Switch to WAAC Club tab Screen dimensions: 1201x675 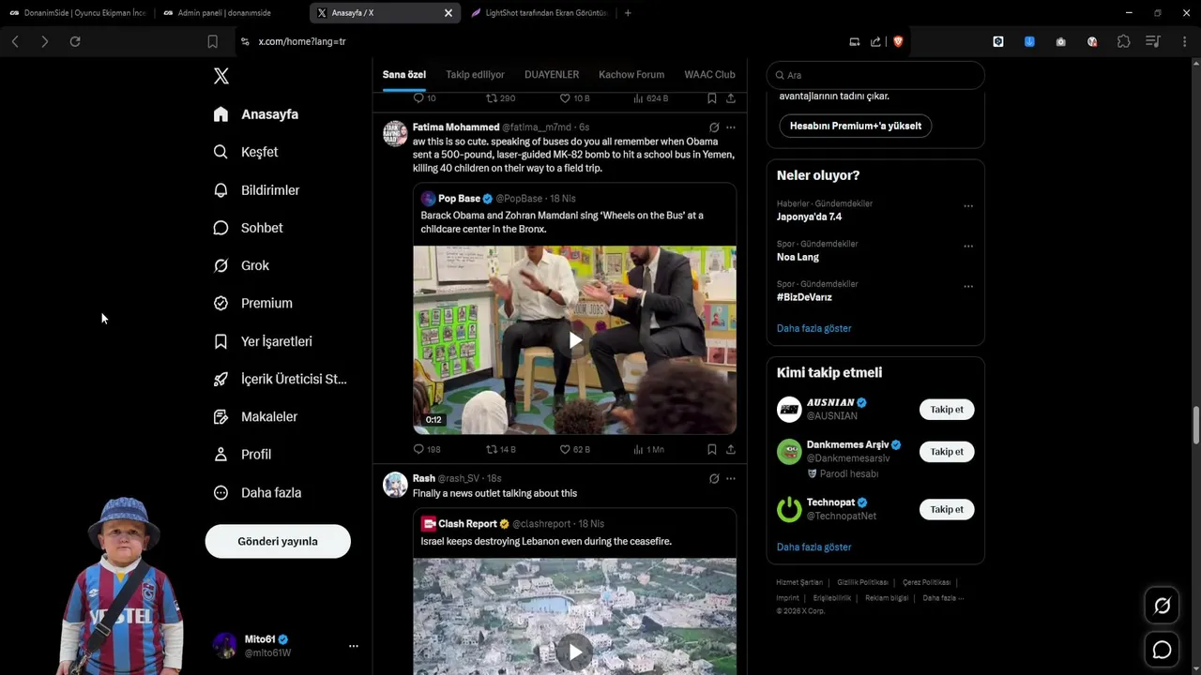pyautogui.click(x=709, y=75)
